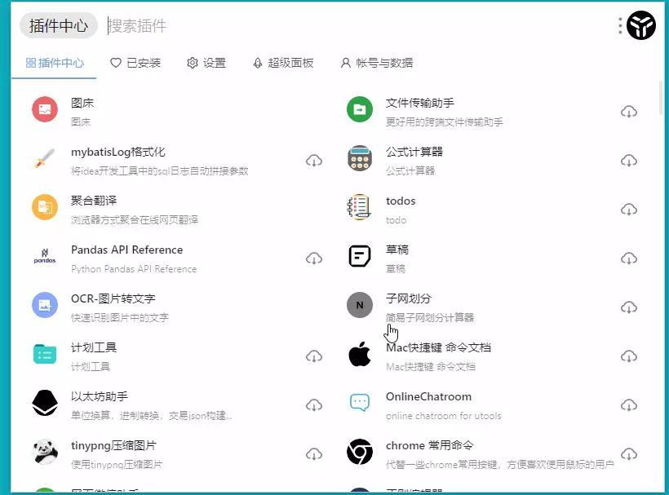This screenshot has width=669, height=495.
Task: Select the OCR-图片转文字 plugin icon
Action: (x=44, y=307)
